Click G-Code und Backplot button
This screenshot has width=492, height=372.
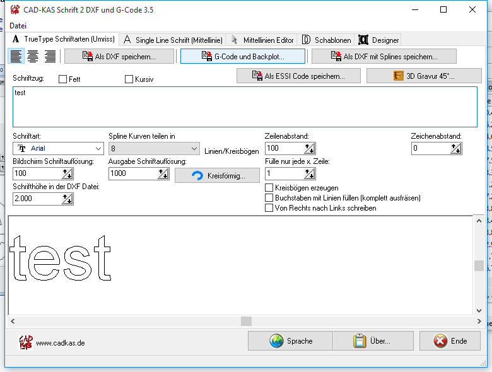(x=243, y=57)
